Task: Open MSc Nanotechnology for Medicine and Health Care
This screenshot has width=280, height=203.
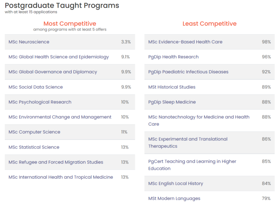Action: click(199, 120)
